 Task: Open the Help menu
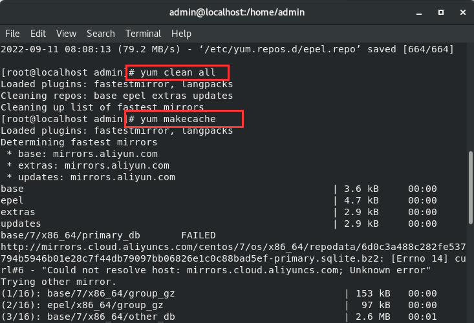(x=181, y=34)
